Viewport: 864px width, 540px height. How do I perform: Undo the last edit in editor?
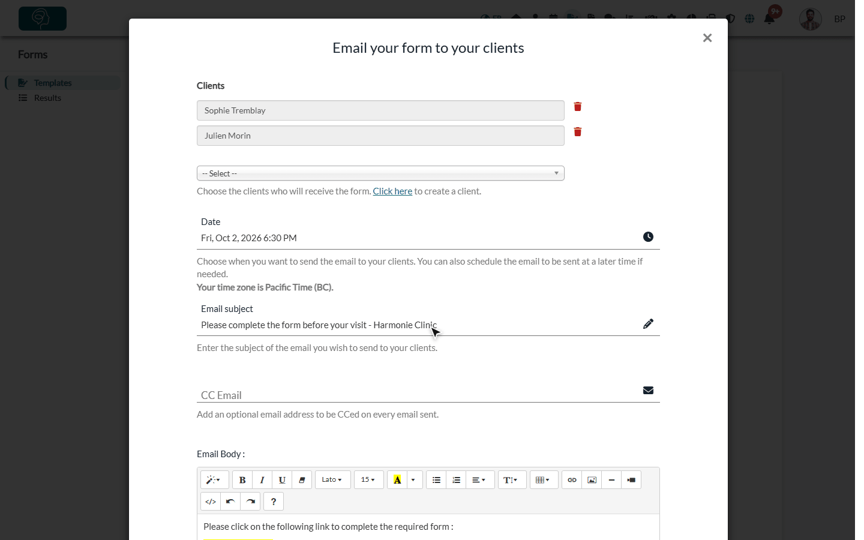pyautogui.click(x=230, y=502)
